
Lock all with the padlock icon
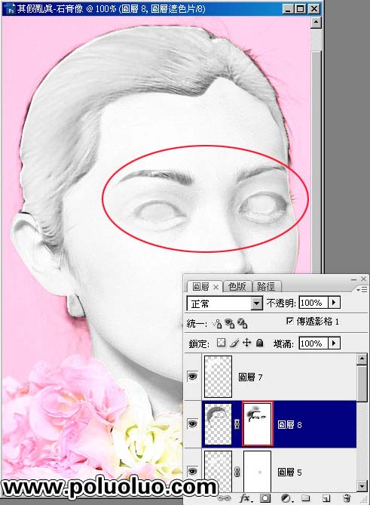(260, 343)
